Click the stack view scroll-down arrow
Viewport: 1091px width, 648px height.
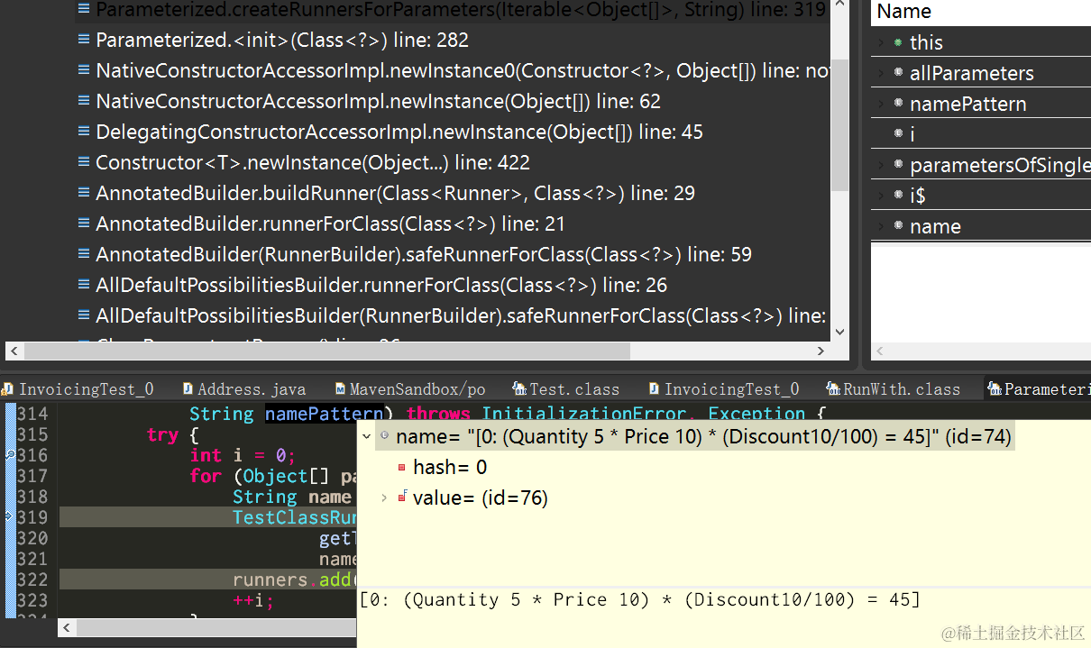point(839,331)
